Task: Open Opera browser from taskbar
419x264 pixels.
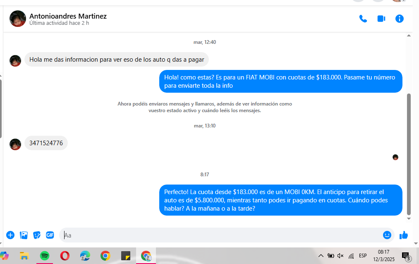Action: (x=65, y=256)
